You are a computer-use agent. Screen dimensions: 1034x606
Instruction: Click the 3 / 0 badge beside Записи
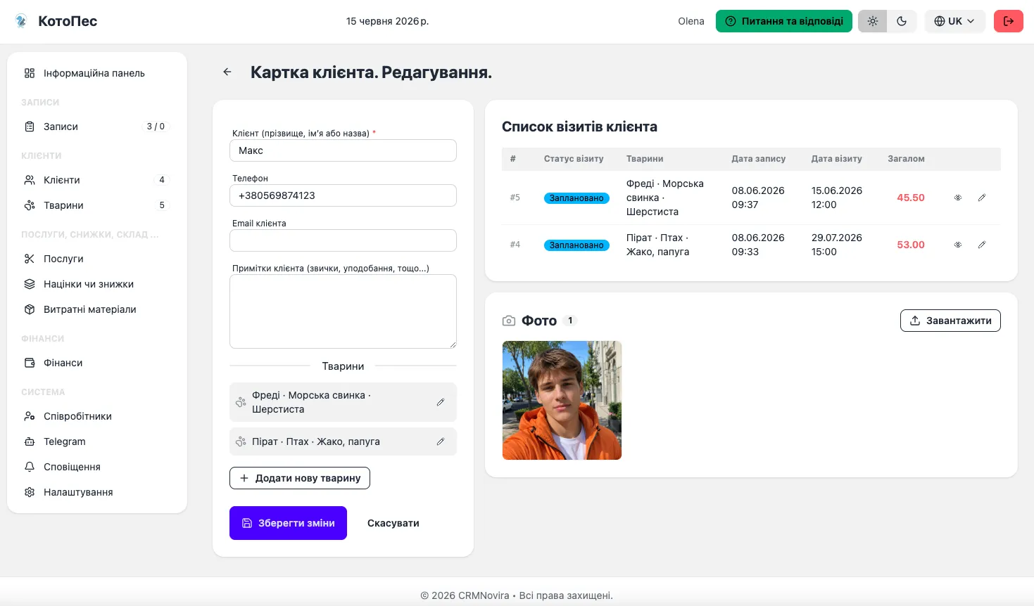point(156,127)
